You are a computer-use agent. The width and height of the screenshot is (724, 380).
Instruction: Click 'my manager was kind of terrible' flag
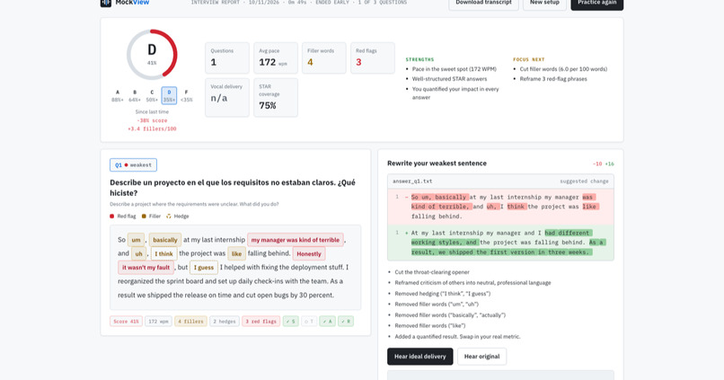(295, 240)
